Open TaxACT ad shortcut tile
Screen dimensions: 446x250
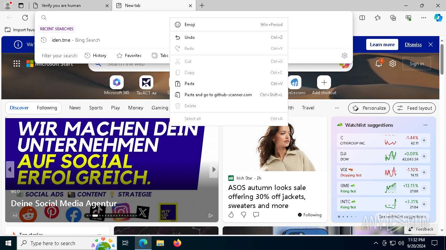[x=146, y=85]
